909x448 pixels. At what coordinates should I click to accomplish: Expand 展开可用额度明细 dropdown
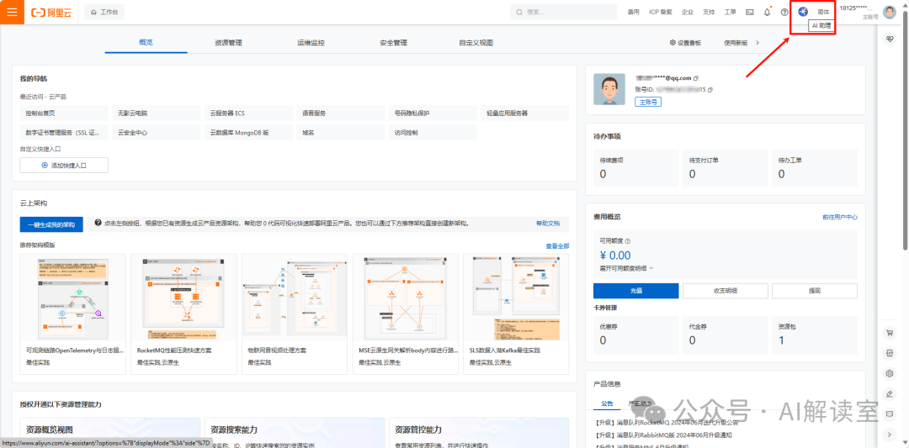coord(626,268)
